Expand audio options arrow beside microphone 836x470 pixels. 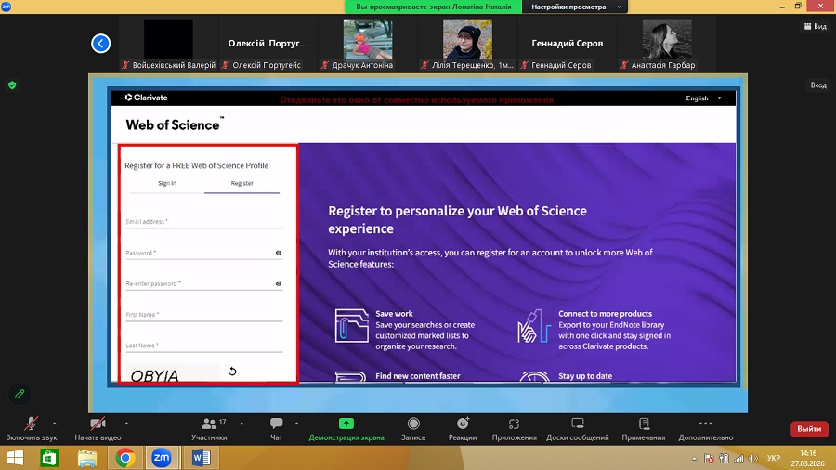point(55,423)
